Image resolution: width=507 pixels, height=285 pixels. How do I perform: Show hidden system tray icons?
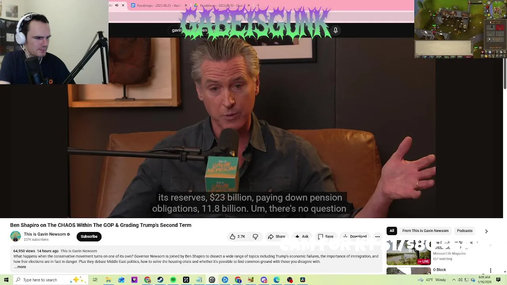click(x=454, y=280)
